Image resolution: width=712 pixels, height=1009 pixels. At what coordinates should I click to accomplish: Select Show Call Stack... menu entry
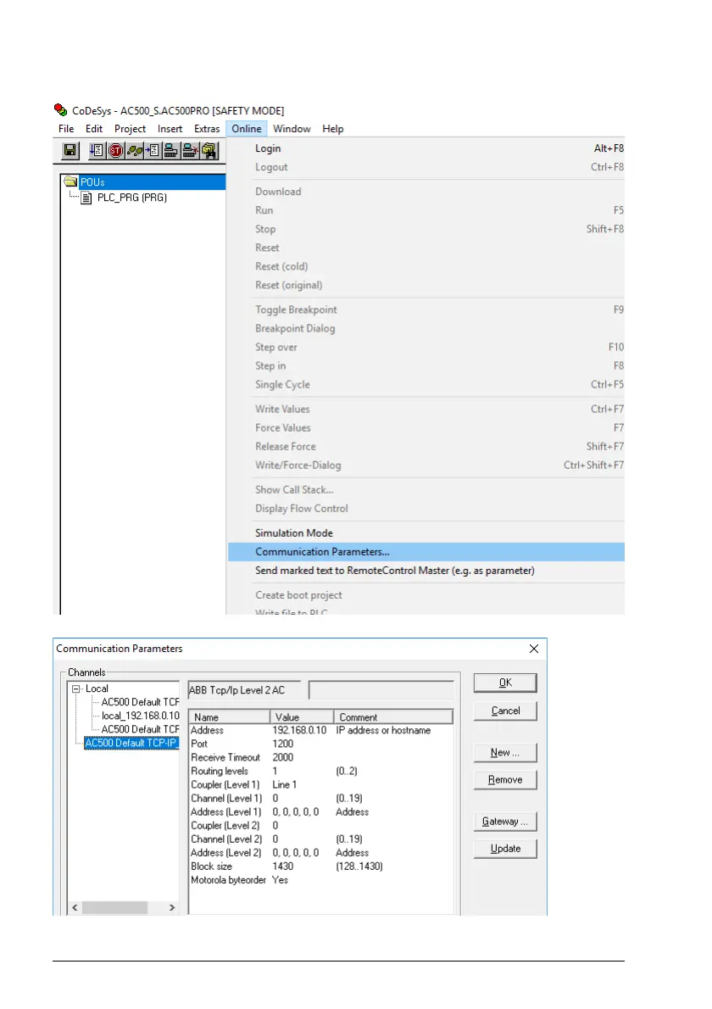click(426, 490)
